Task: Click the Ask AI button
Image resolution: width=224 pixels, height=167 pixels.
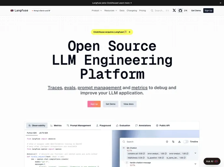Action: 212,161
